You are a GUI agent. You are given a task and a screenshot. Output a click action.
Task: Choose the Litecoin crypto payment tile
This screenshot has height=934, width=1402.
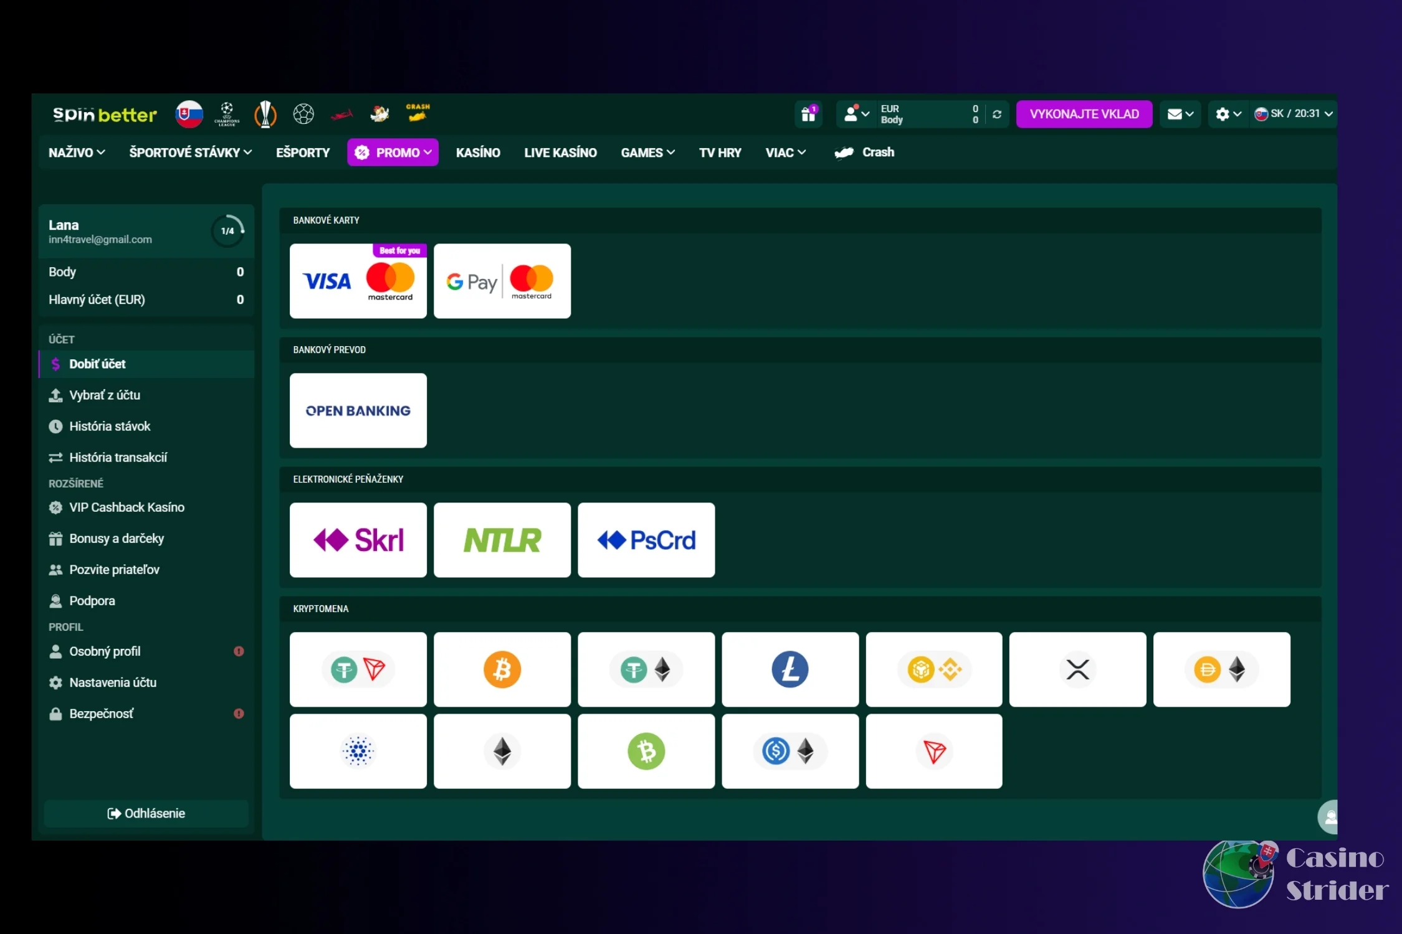(x=789, y=669)
